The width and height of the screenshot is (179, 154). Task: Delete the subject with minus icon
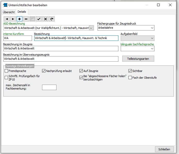point(26,19)
